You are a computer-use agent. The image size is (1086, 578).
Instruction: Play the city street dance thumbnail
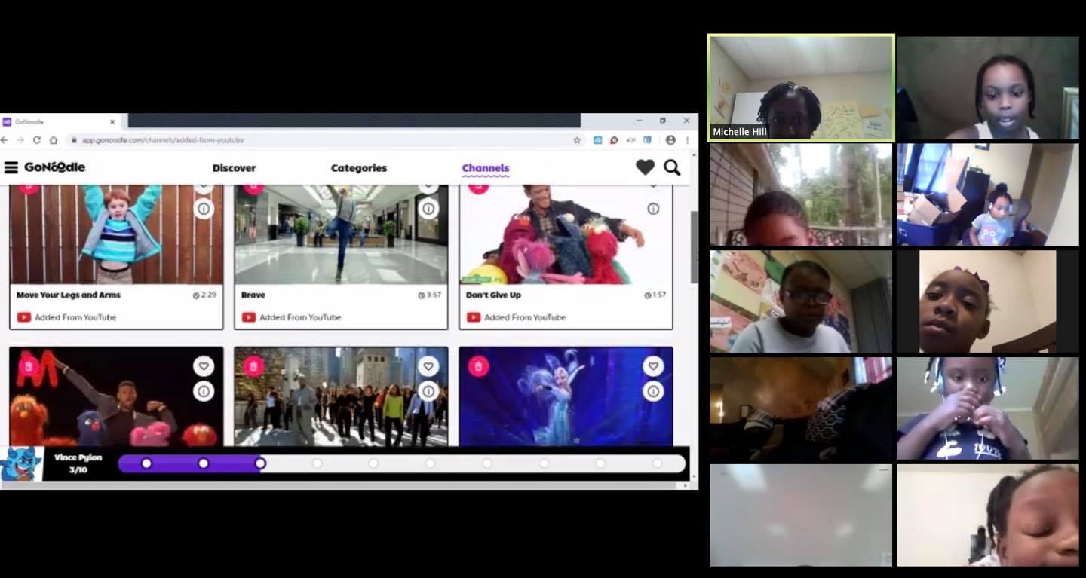pos(341,396)
